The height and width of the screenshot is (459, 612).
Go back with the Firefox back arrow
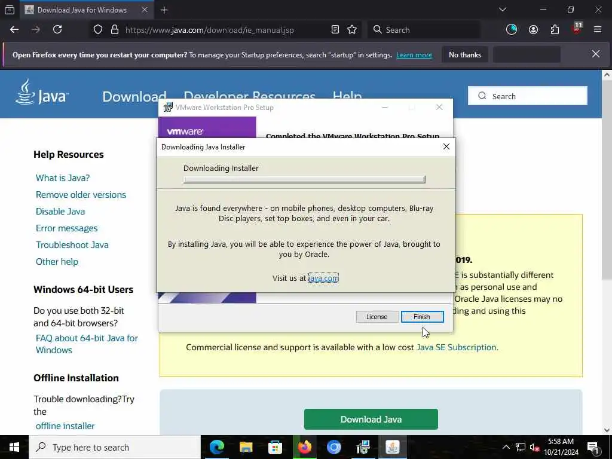click(14, 30)
